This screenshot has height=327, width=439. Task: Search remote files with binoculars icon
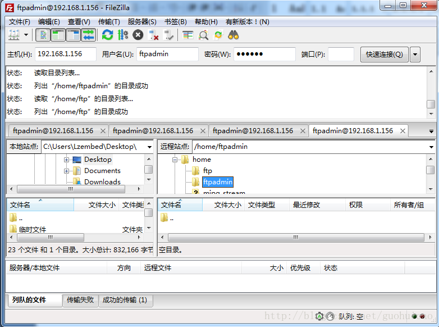pyautogui.click(x=233, y=35)
